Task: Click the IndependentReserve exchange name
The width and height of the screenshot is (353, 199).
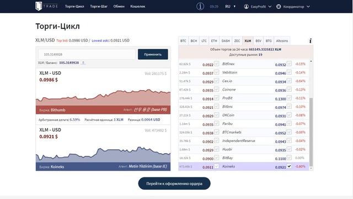Action: (x=239, y=141)
